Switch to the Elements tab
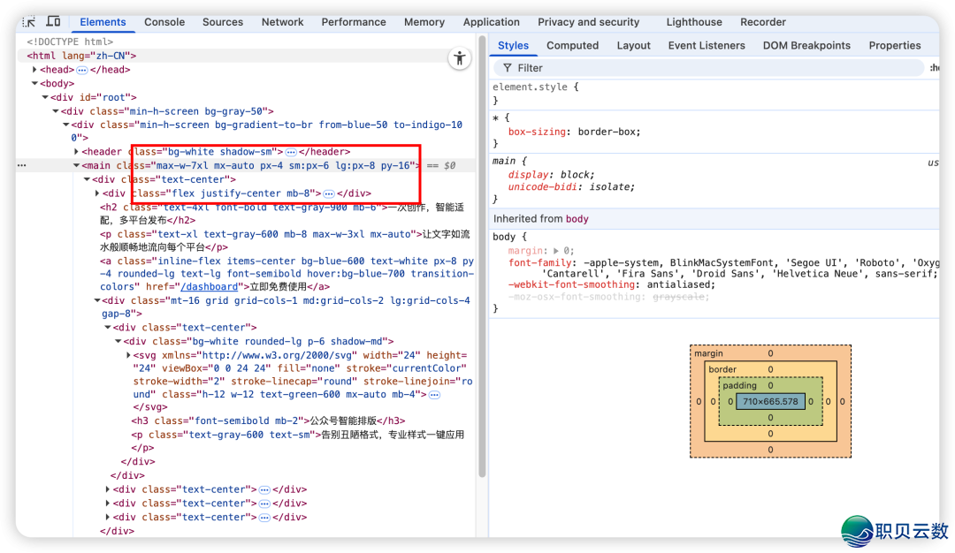Image resolution: width=955 pixels, height=553 pixels. 103,22
